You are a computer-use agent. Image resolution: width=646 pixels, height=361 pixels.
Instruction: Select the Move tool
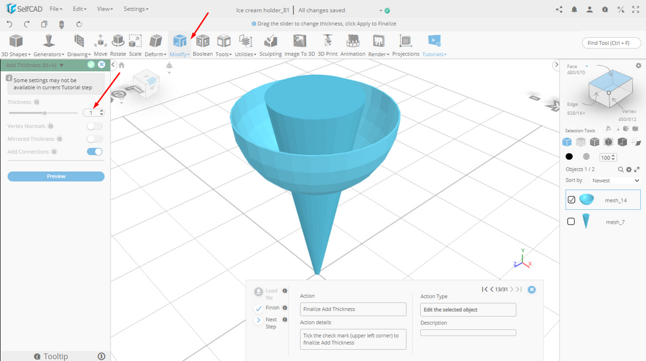click(100, 46)
